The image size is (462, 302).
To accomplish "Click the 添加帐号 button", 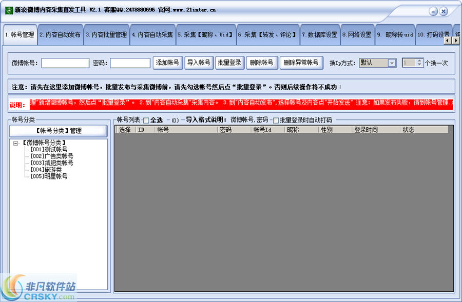I will click(167, 63).
